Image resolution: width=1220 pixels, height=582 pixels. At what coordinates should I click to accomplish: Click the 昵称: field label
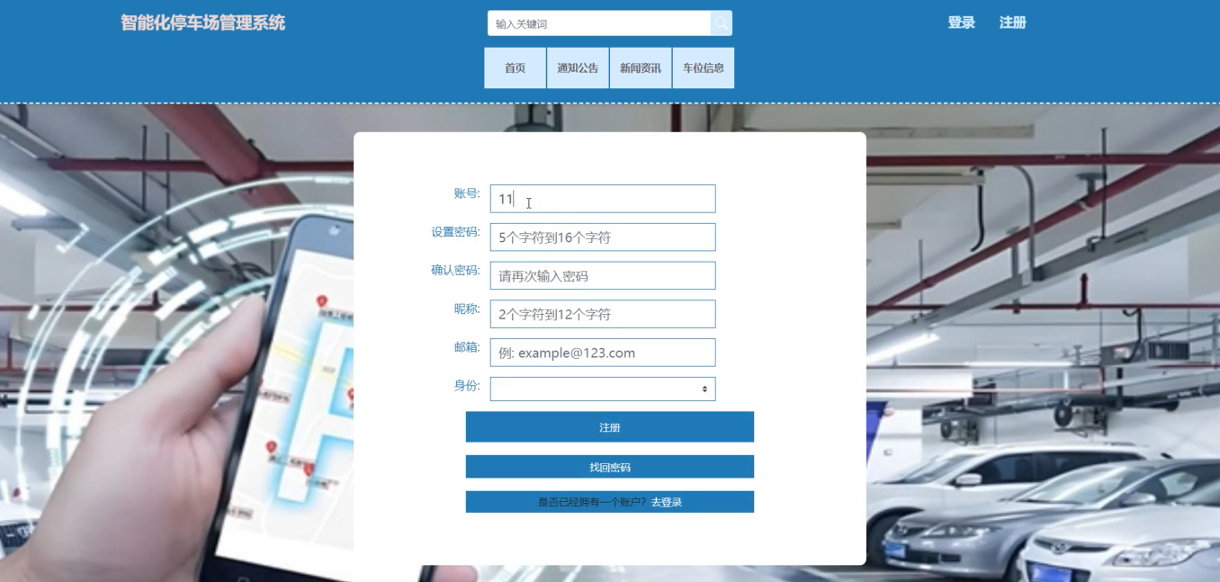[x=467, y=309]
